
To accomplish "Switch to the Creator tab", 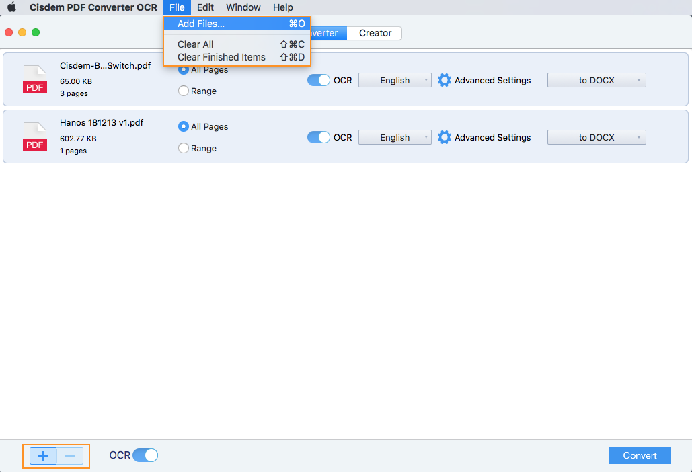I will pos(375,33).
